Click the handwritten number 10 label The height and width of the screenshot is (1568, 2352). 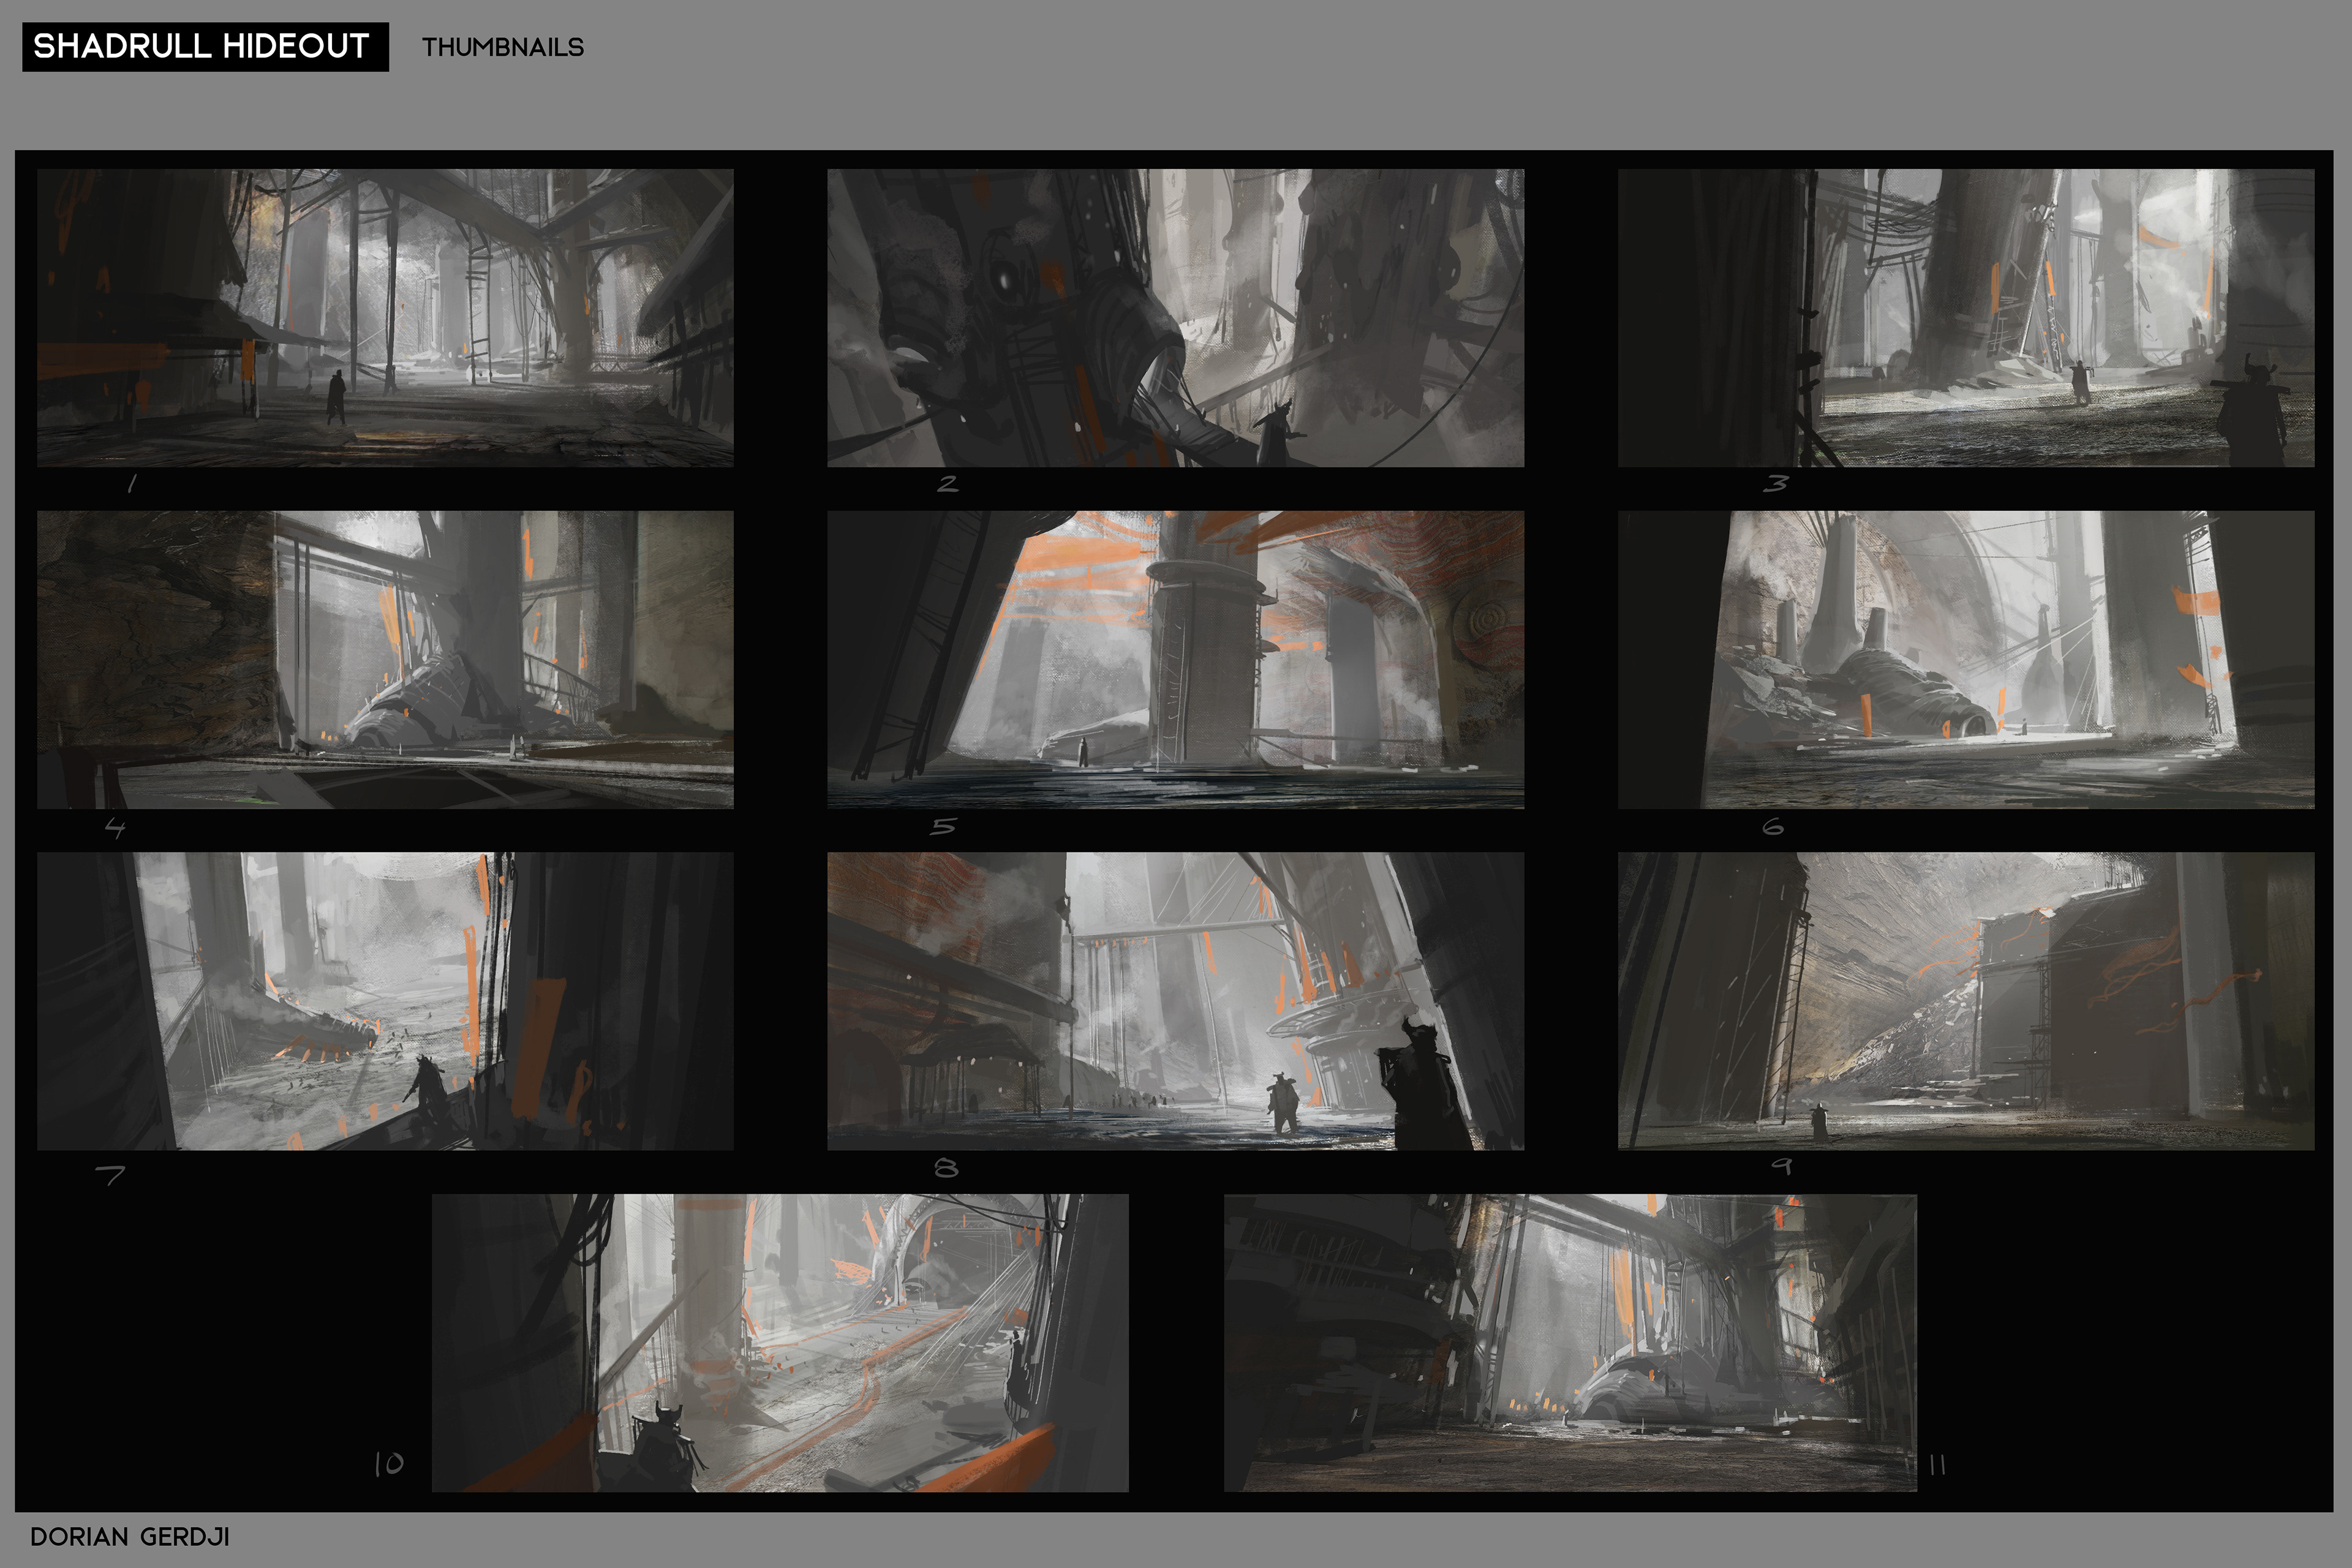[389, 1465]
